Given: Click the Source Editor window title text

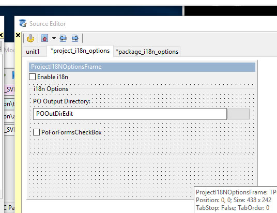Looking at the screenshot, I should 48,24.
